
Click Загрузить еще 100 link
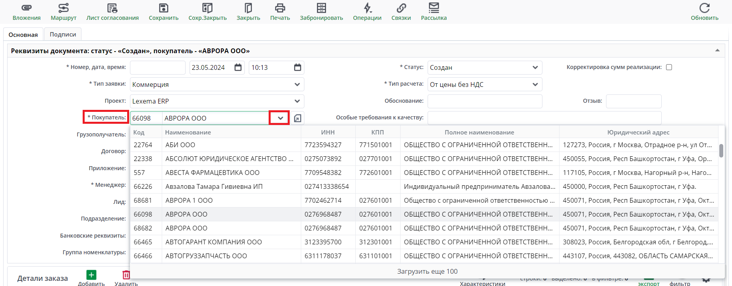pos(427,271)
